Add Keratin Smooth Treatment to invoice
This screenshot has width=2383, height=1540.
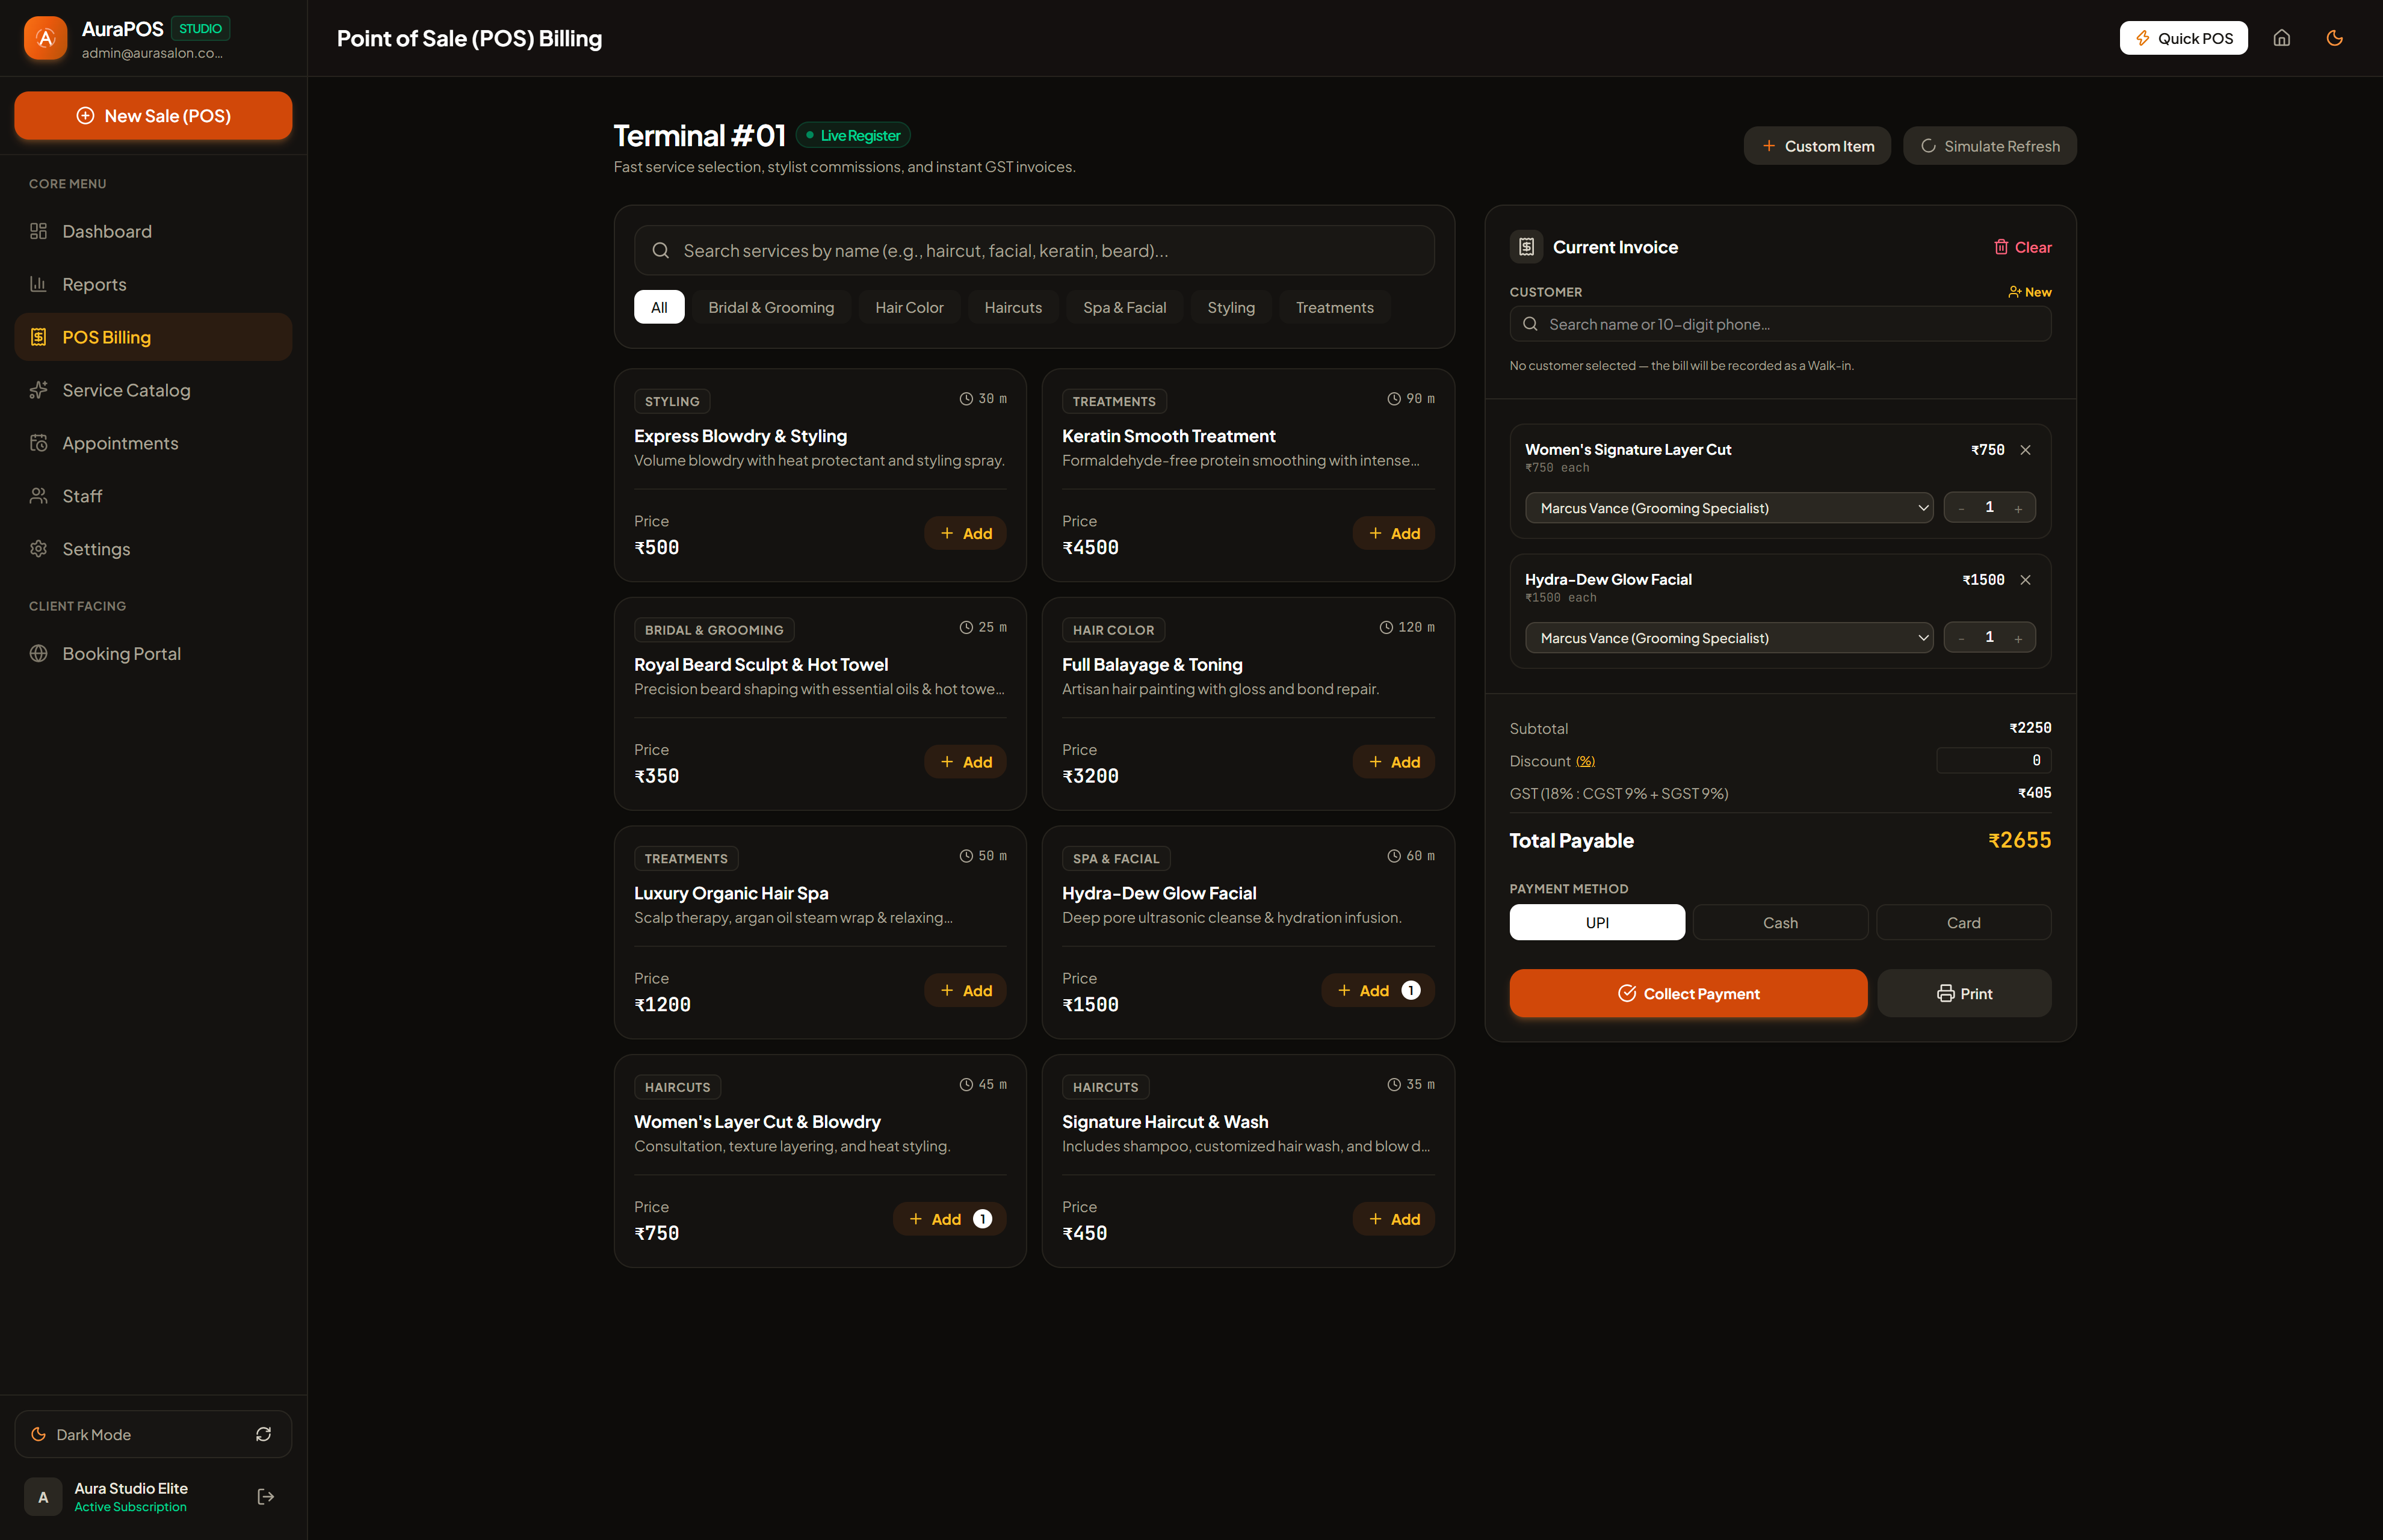(1394, 533)
